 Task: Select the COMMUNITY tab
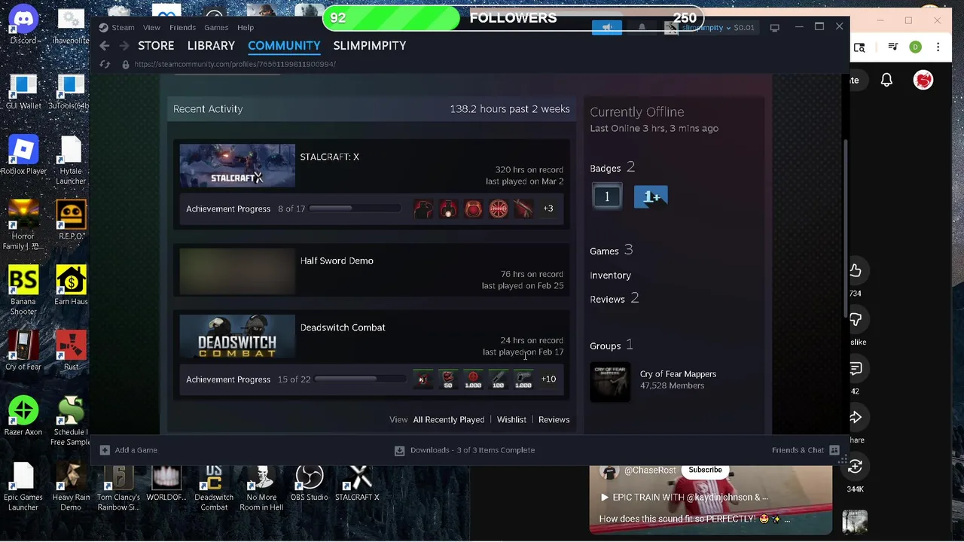coord(284,46)
